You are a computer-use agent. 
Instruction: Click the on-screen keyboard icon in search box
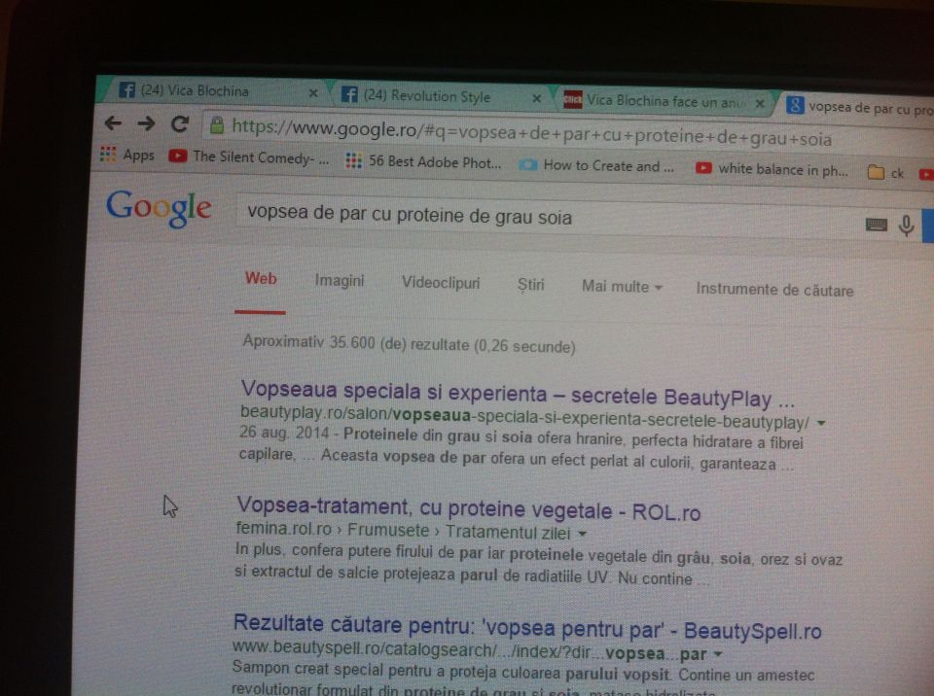(x=877, y=225)
